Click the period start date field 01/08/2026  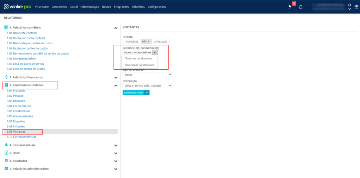(x=132, y=42)
